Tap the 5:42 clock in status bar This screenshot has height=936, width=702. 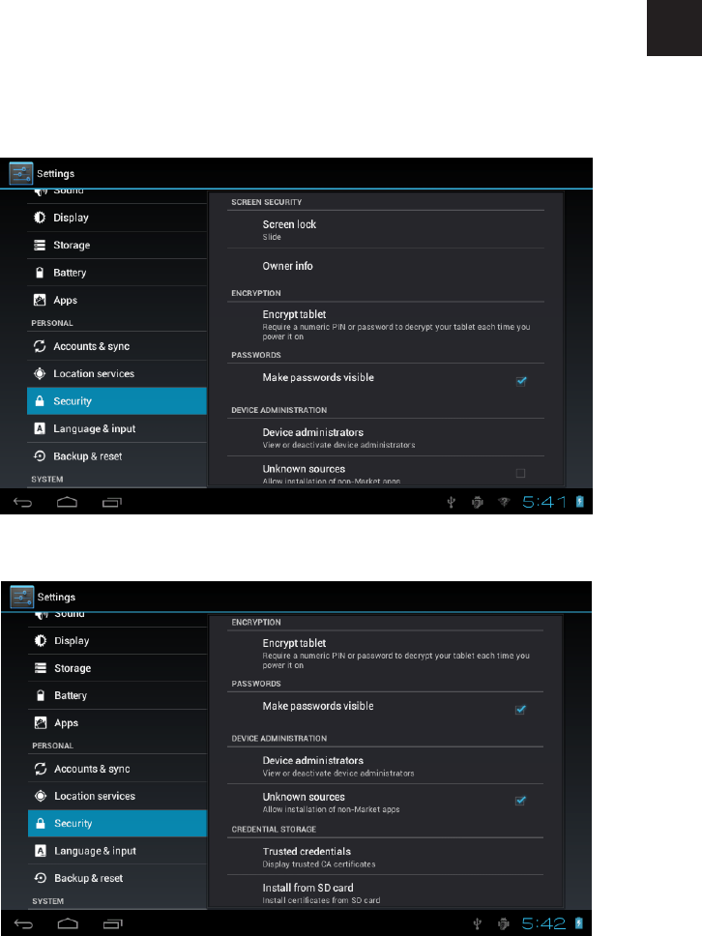tap(543, 923)
